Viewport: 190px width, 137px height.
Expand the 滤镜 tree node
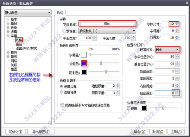tap(8, 32)
